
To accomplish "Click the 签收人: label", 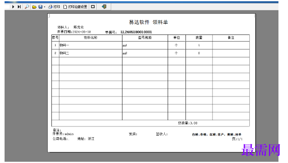I will (x=162, y=134).
